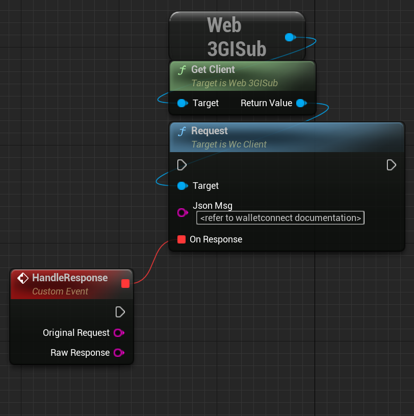Click the Json Msg text field
414x416 pixels.
pyautogui.click(x=280, y=218)
